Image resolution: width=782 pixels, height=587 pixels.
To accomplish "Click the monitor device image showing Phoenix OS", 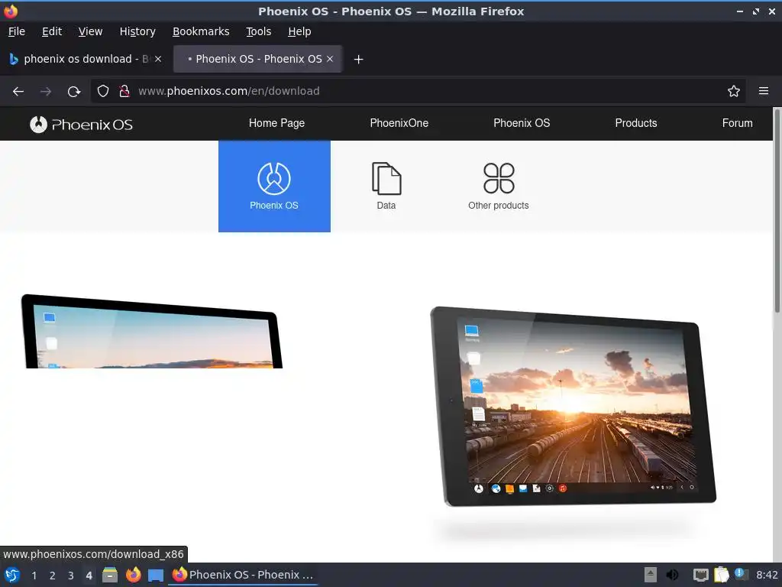I will point(152,332).
